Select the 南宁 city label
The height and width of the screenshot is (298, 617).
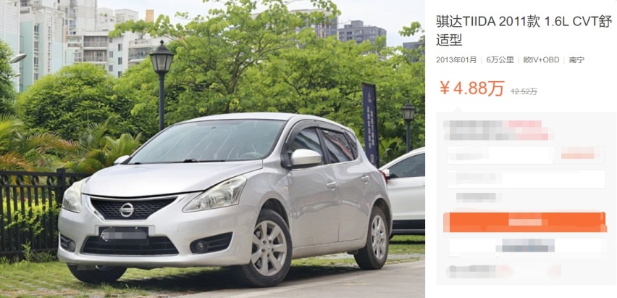576,60
